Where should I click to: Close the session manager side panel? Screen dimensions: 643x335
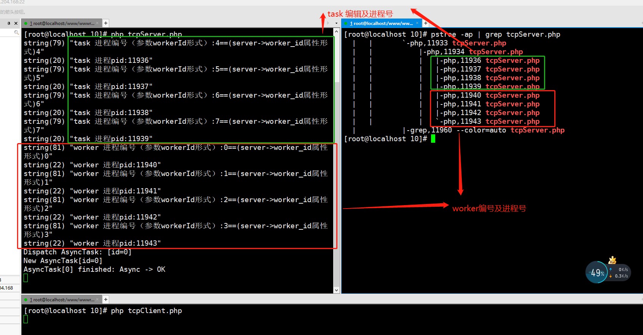(16, 23)
